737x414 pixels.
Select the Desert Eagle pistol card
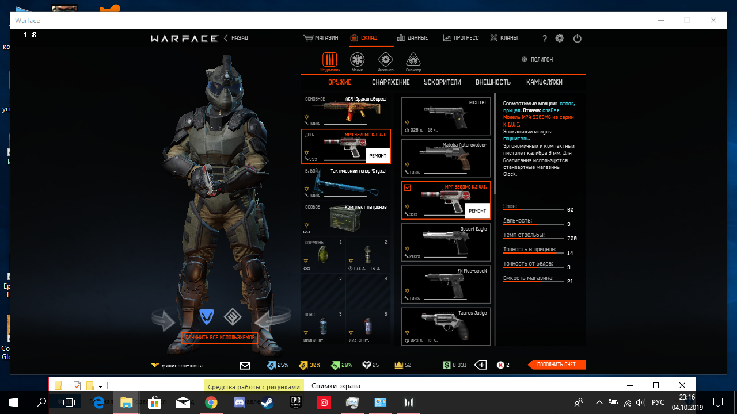coord(446,242)
